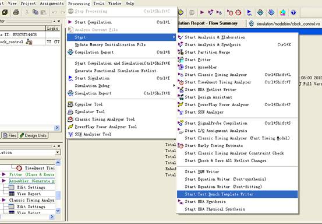Image resolution: width=322 pixels, height=224 pixels.
Task: Select Start Test Bench Template Writer
Action: coord(238,194)
